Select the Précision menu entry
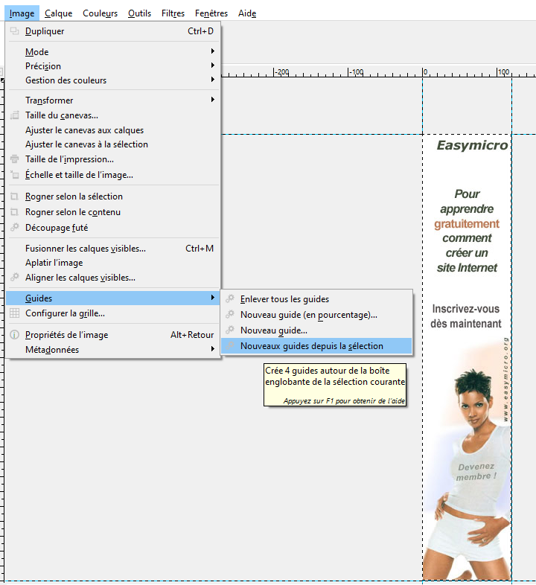Image resolution: width=536 pixels, height=585 pixels. [113, 66]
